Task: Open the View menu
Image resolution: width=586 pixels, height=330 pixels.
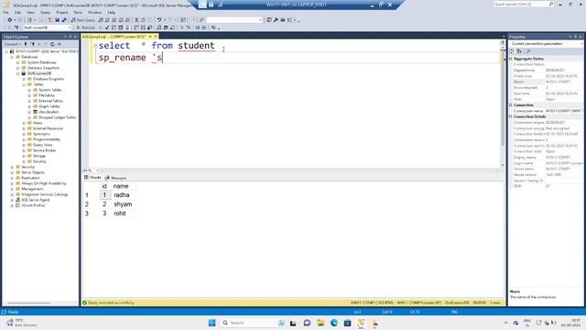Action: pyautogui.click(x=30, y=12)
